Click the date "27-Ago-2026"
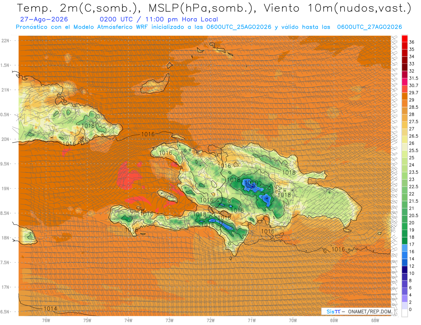 (44, 19)
